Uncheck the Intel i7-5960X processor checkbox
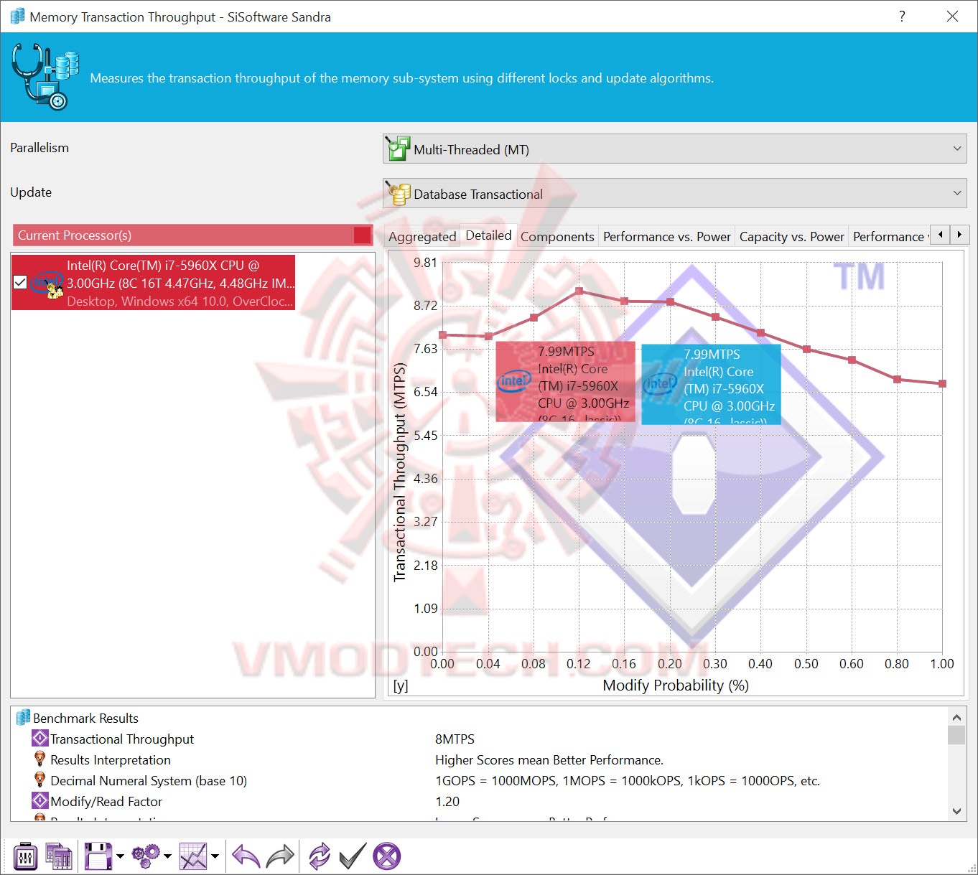 20,282
